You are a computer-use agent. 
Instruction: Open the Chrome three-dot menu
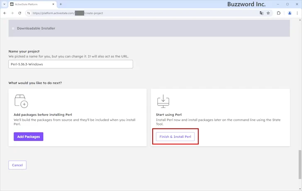click(x=297, y=13)
